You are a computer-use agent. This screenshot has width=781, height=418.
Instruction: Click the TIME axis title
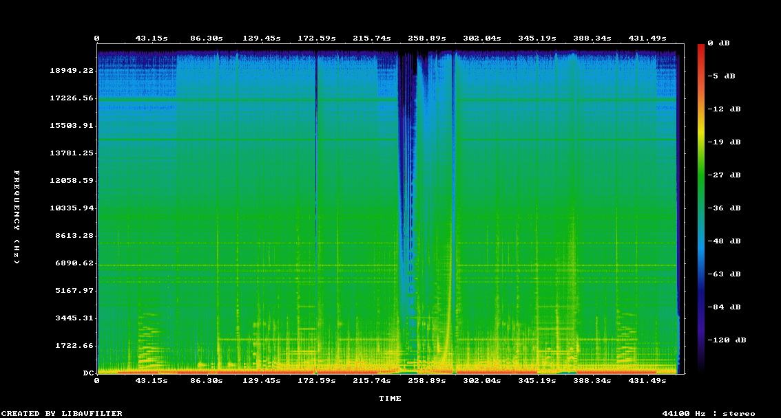[x=390, y=398]
